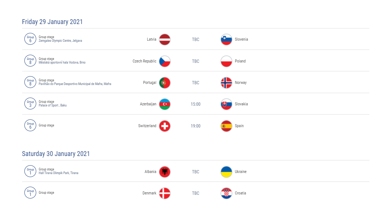Select the Norway flag icon
The image size is (379, 207).
(226, 83)
